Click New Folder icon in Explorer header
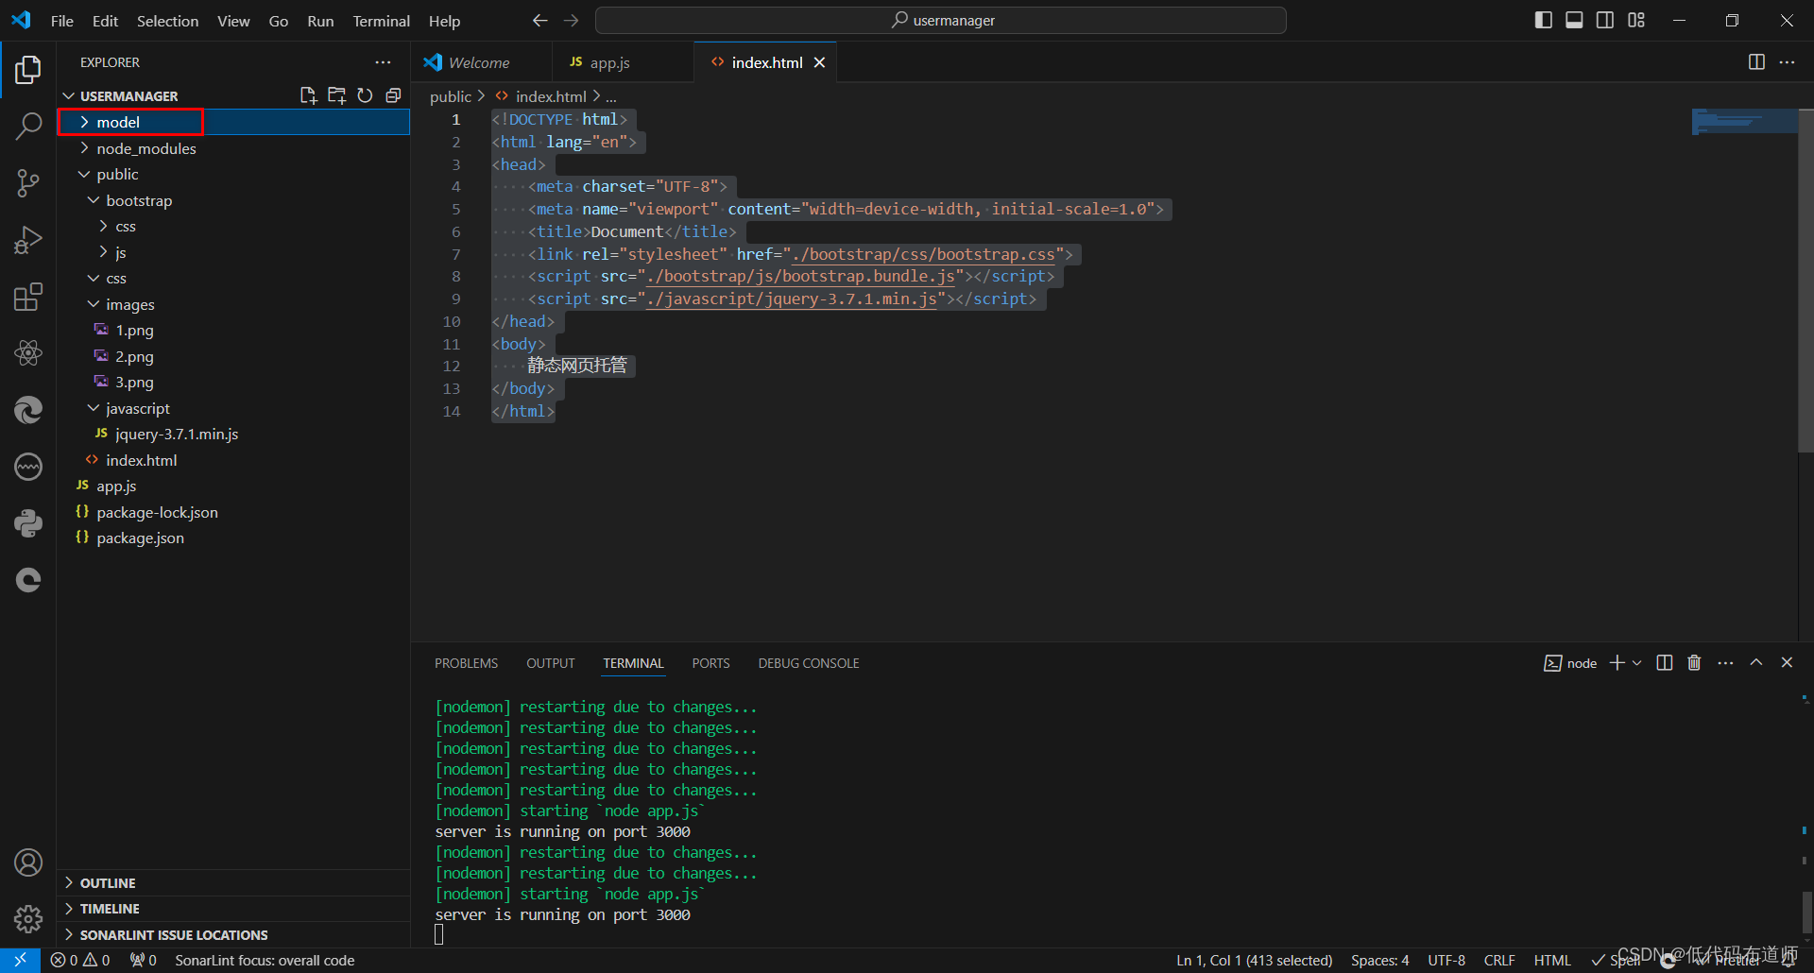This screenshot has height=973, width=1814. 336,95
